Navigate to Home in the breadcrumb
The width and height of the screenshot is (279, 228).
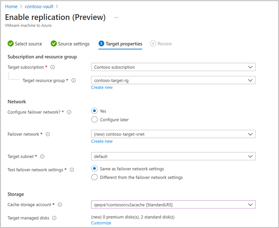[11, 7]
